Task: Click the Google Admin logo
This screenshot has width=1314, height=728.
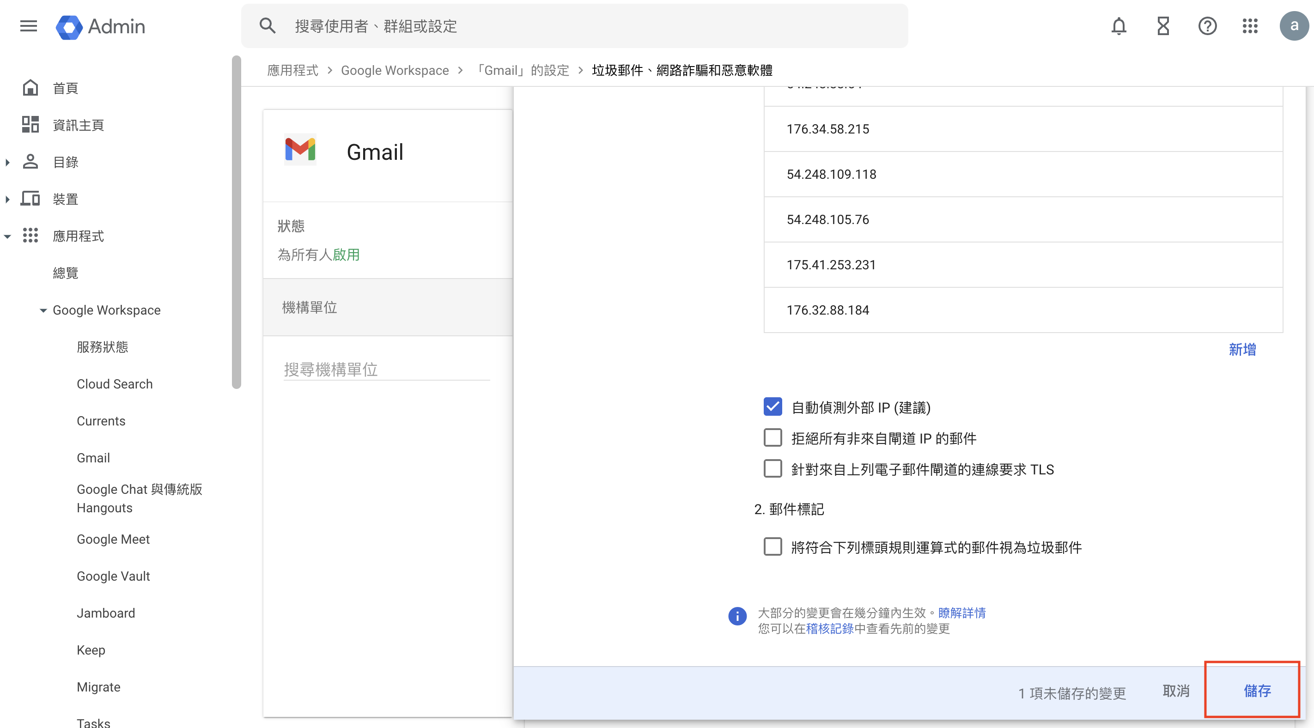Action: click(x=100, y=26)
